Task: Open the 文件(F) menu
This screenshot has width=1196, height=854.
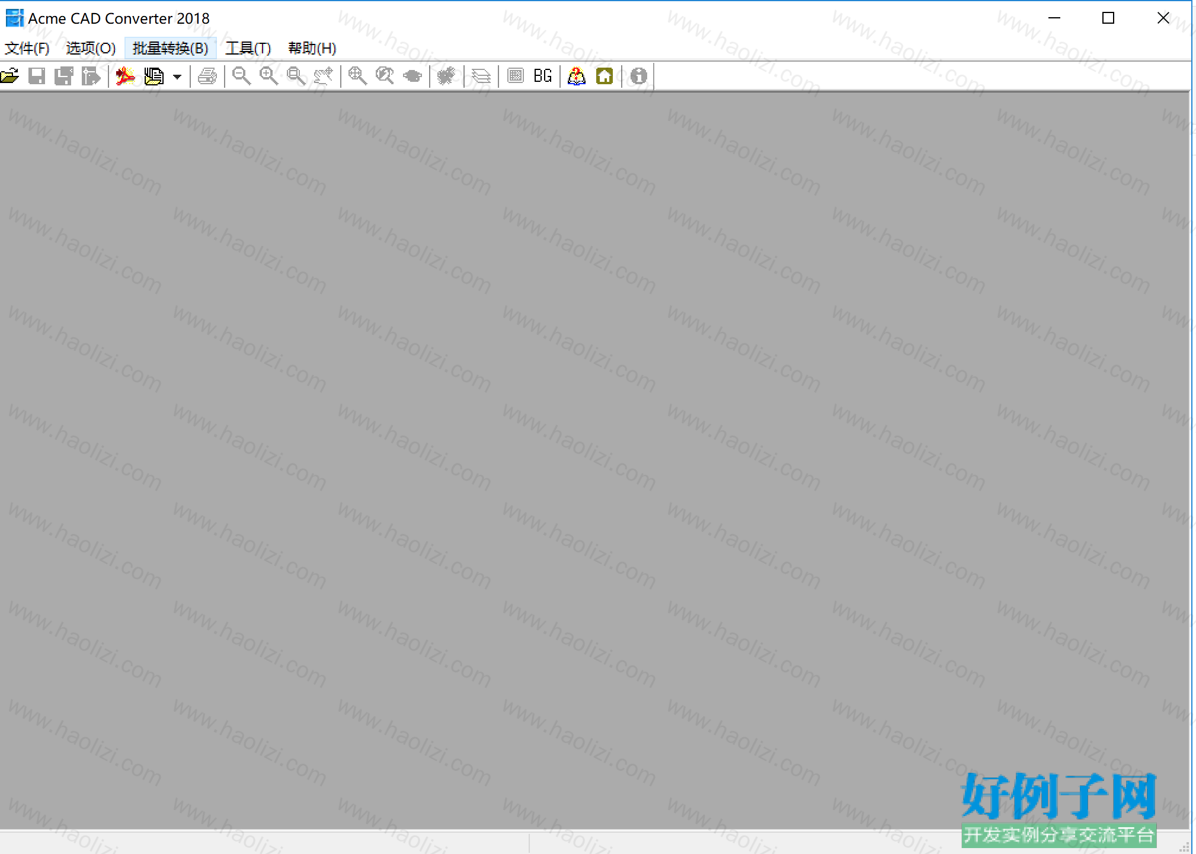Action: click(27, 48)
